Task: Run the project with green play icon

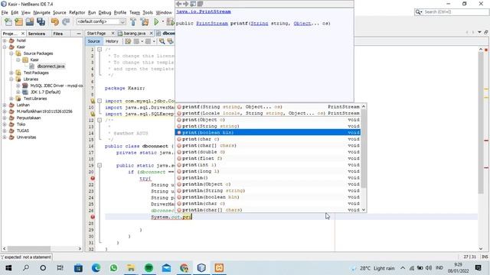Action: point(156,22)
